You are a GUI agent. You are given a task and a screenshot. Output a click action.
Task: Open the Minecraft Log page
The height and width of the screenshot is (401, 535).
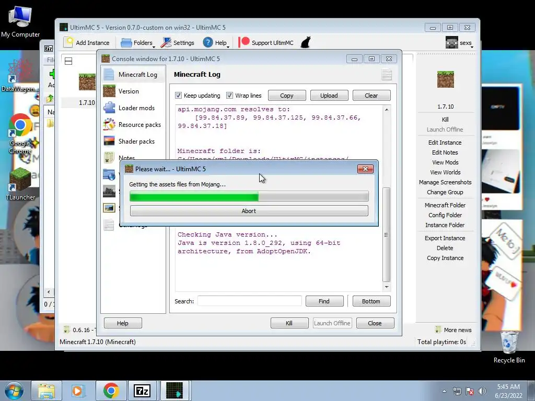pyautogui.click(x=133, y=74)
